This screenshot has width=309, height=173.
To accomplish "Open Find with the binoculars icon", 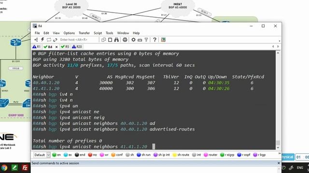I will pyautogui.click(x=116, y=40).
